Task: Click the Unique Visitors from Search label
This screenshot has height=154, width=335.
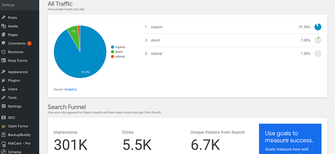Action: (x=218, y=132)
